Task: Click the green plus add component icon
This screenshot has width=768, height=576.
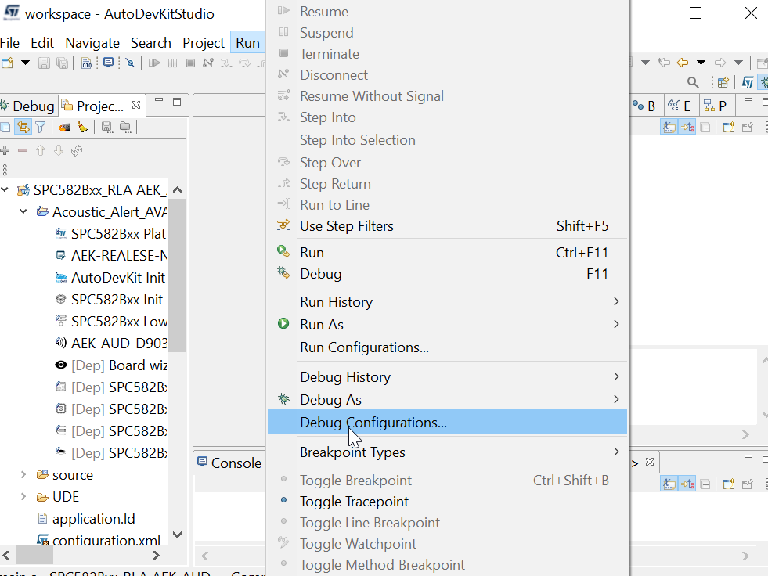Action: [5, 150]
